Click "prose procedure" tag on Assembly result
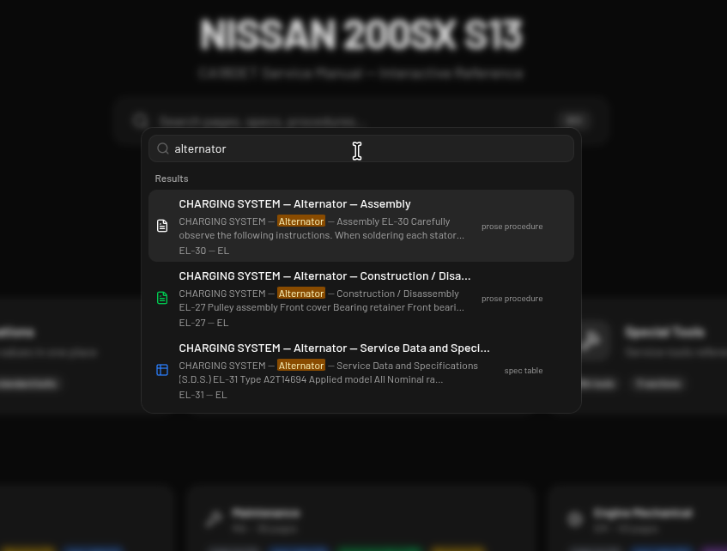Image resolution: width=727 pixels, height=551 pixels. pos(512,227)
